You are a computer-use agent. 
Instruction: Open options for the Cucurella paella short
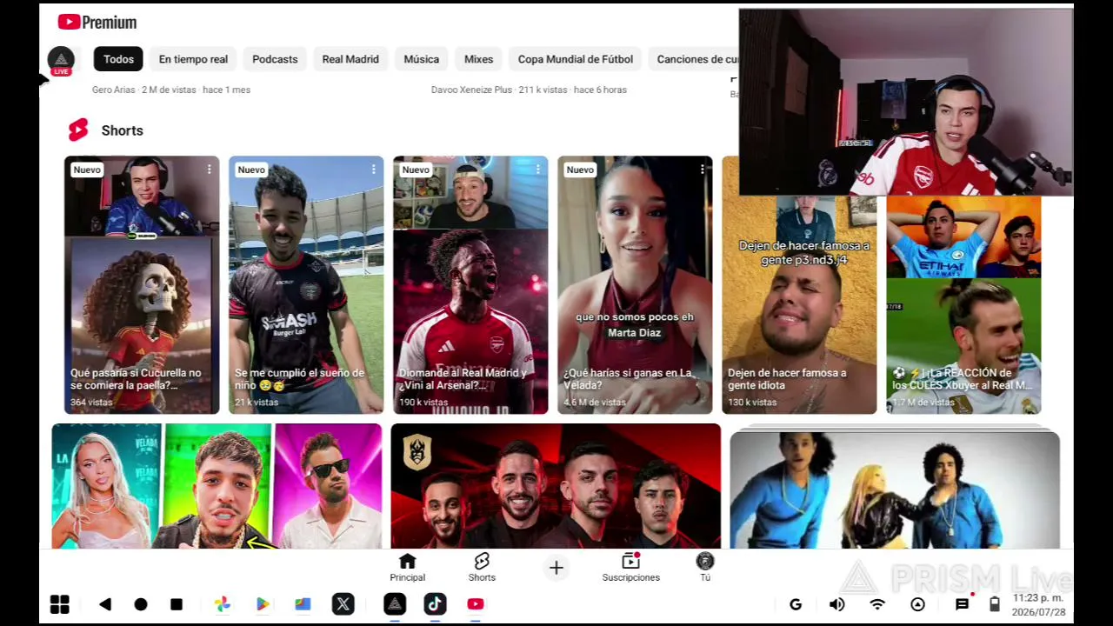(210, 170)
